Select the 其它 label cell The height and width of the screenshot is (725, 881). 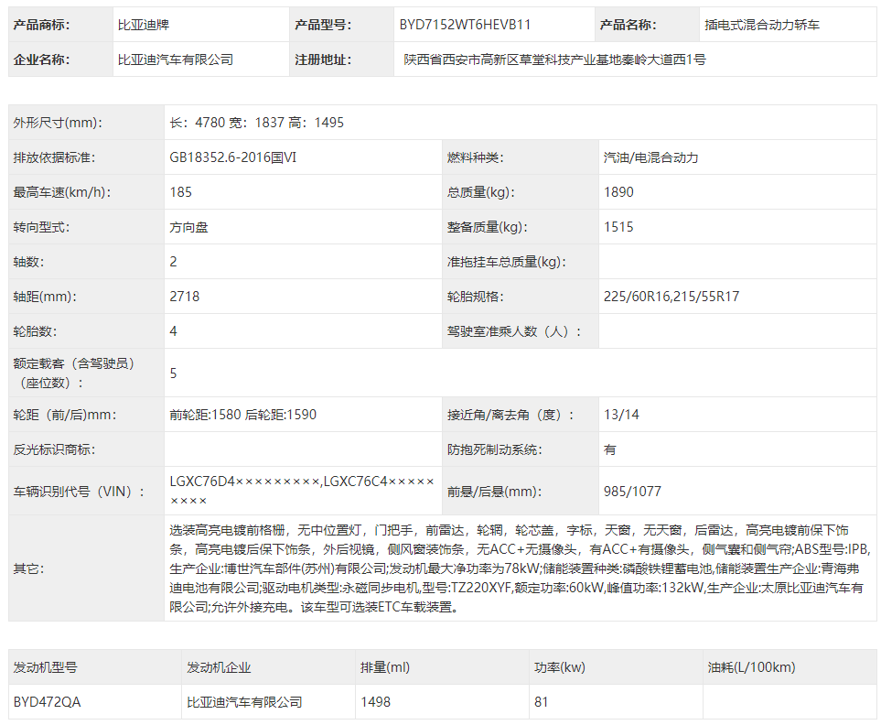(x=87, y=568)
